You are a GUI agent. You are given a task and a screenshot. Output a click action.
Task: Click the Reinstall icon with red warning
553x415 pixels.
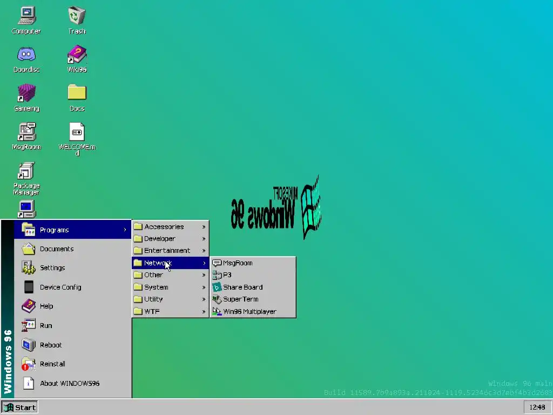(x=28, y=364)
